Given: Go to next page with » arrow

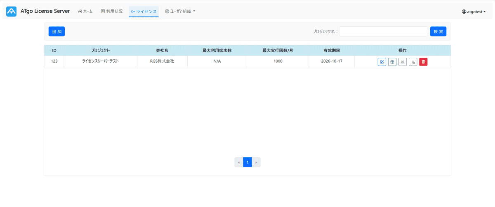Looking at the screenshot, I should click(256, 162).
